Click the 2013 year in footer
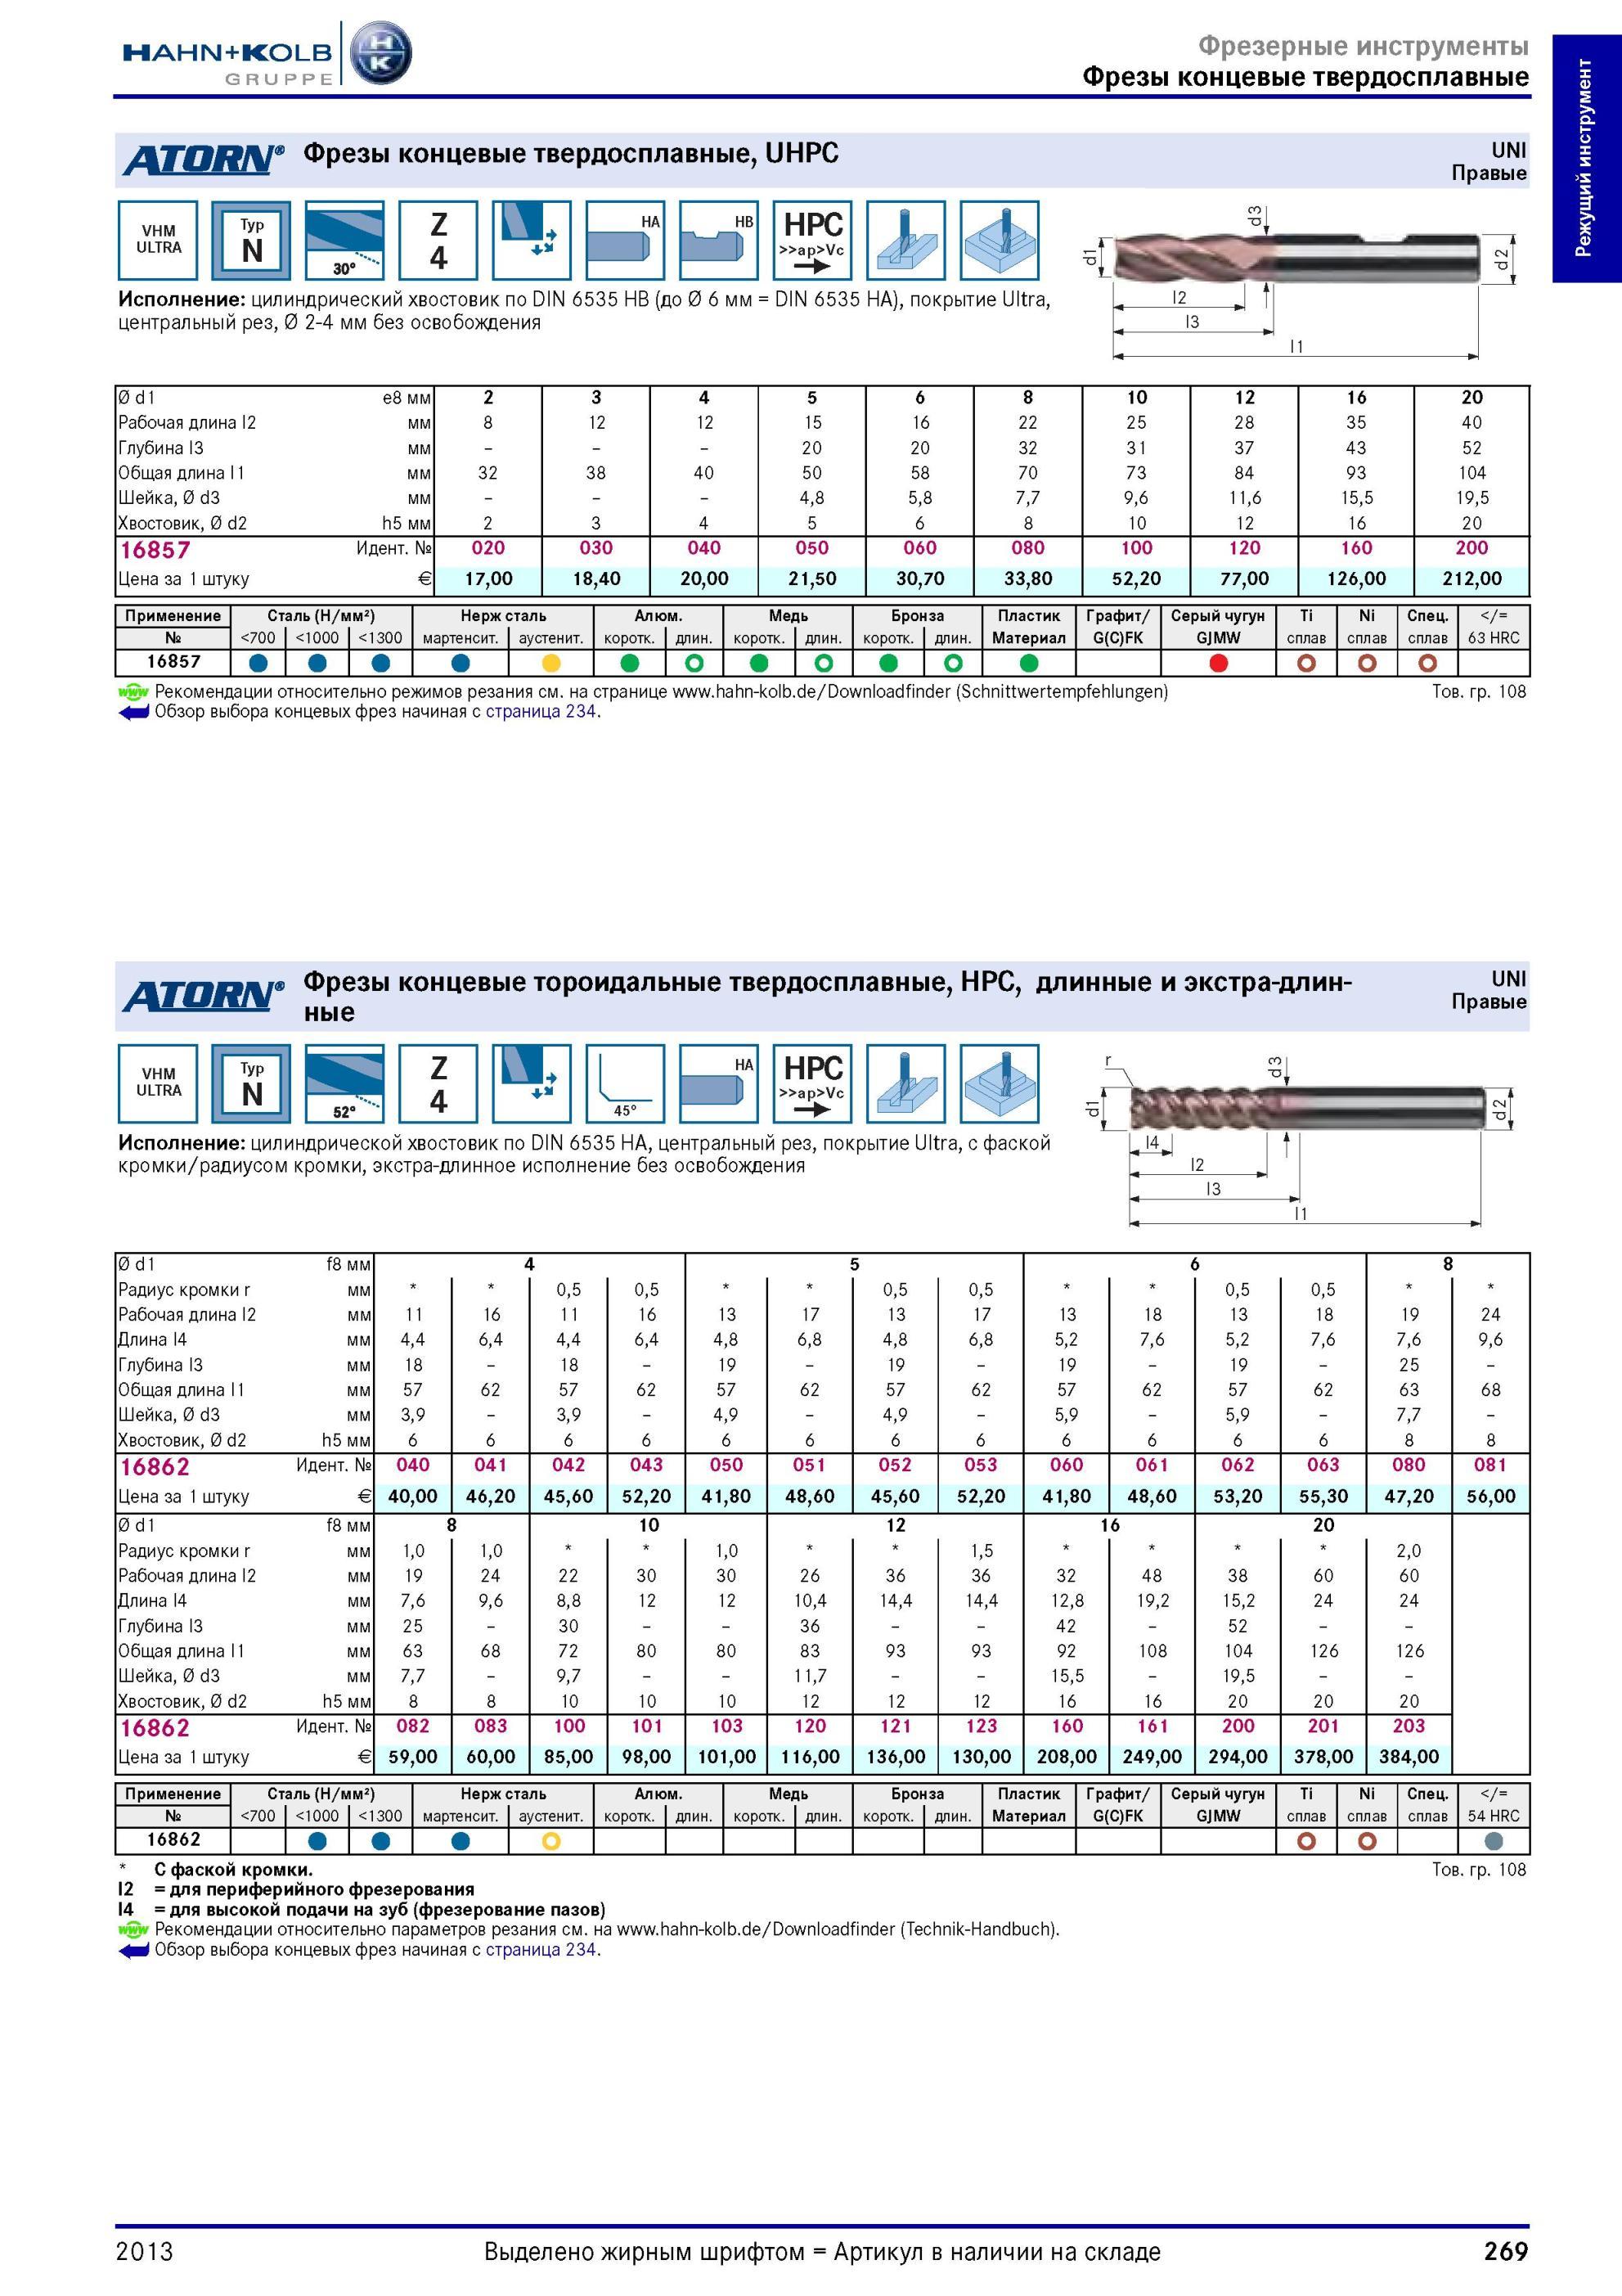The height and width of the screenshot is (2296, 1622). point(144,2252)
